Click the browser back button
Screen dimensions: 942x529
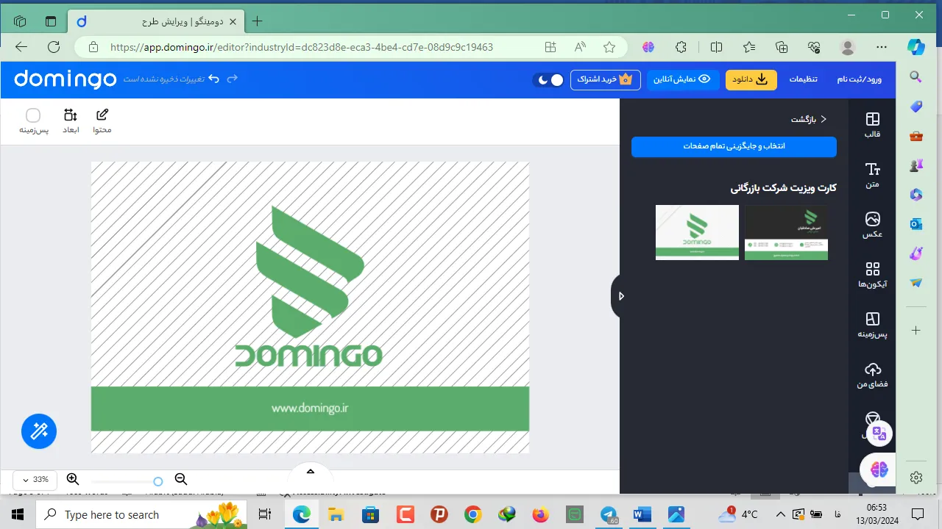[x=21, y=47]
